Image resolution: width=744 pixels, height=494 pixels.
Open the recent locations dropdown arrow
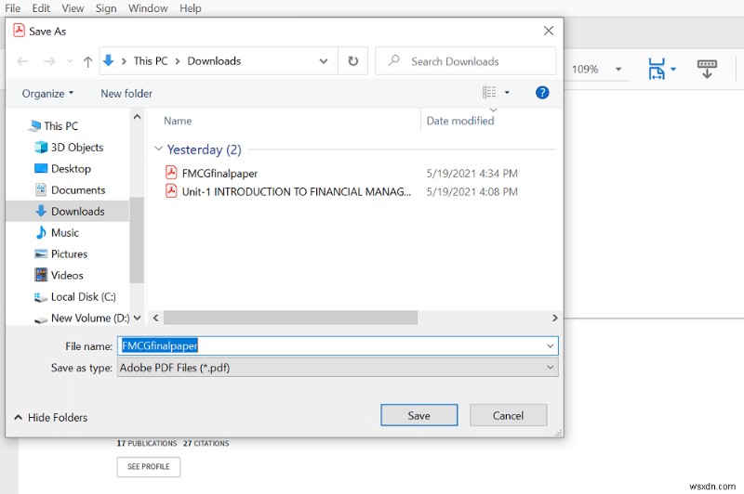[70, 61]
